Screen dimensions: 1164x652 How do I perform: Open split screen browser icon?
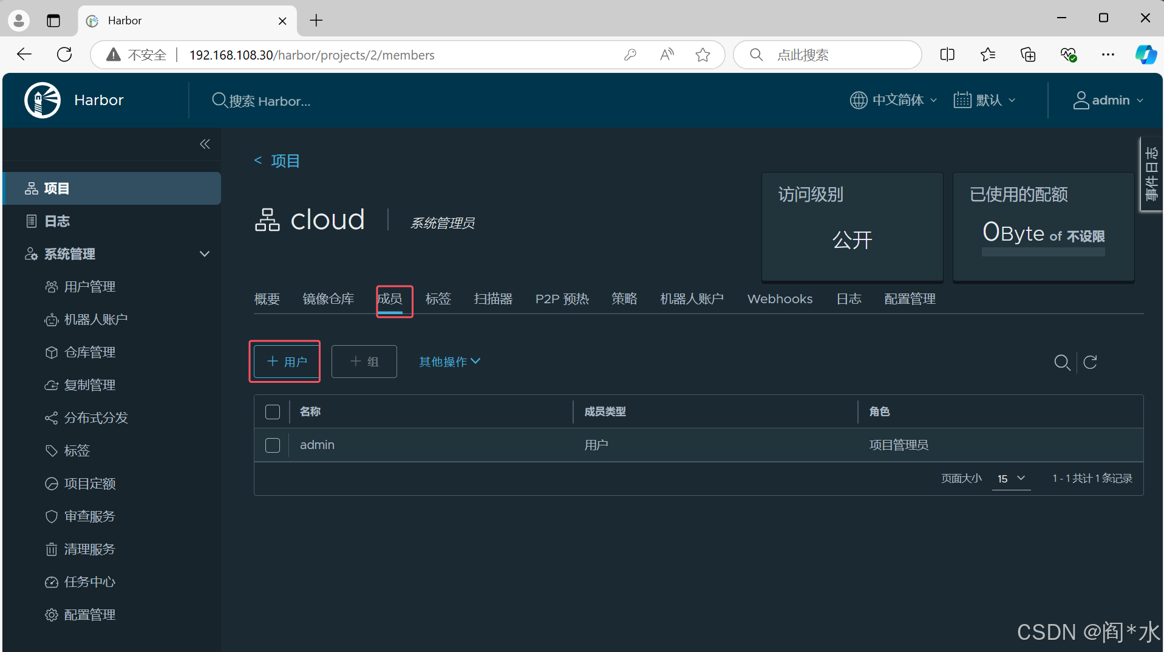(947, 55)
